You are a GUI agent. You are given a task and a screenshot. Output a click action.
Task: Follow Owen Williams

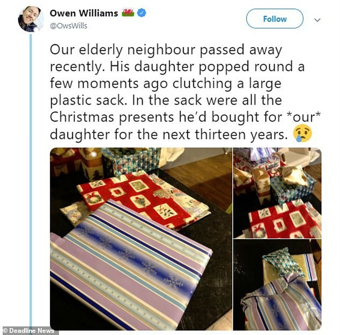(x=275, y=19)
